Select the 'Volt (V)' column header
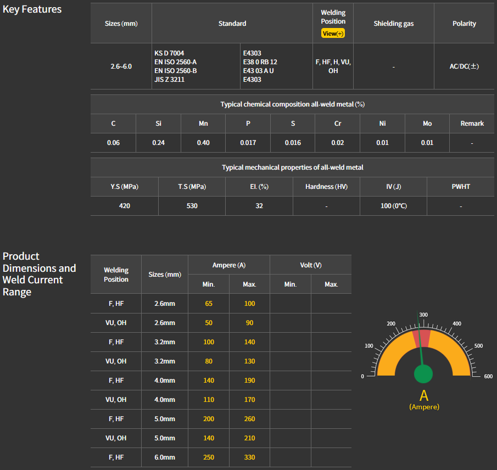This screenshot has height=470, width=497. tap(310, 265)
